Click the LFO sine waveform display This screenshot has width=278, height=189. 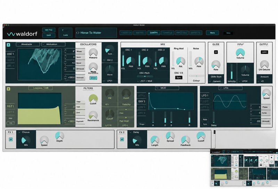click(x=230, y=101)
